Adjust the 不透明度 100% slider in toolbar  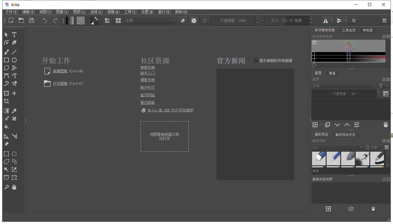(233, 21)
